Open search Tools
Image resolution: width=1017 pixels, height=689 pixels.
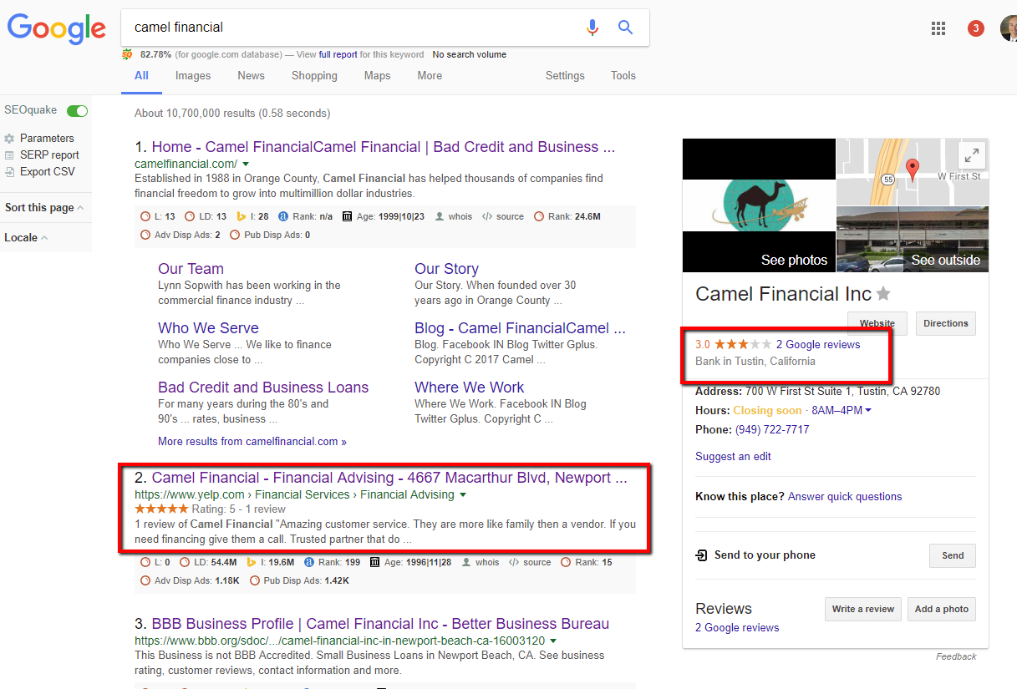pos(623,75)
